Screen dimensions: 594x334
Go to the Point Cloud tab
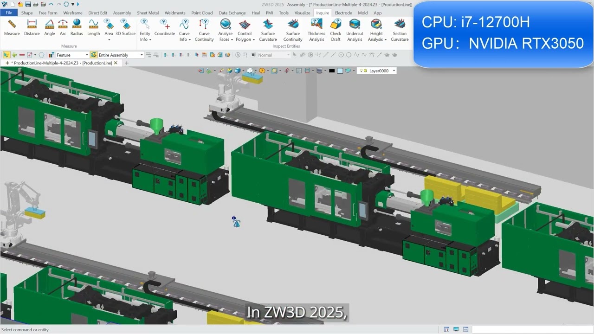202,13
